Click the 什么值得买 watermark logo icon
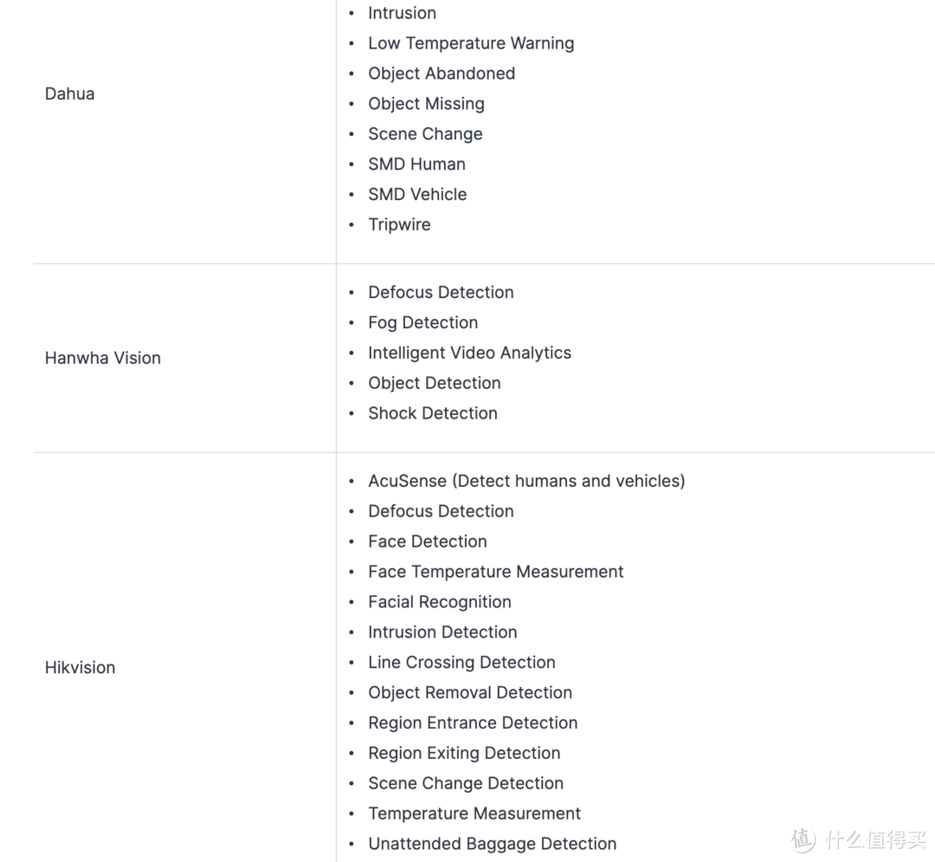 tap(803, 839)
